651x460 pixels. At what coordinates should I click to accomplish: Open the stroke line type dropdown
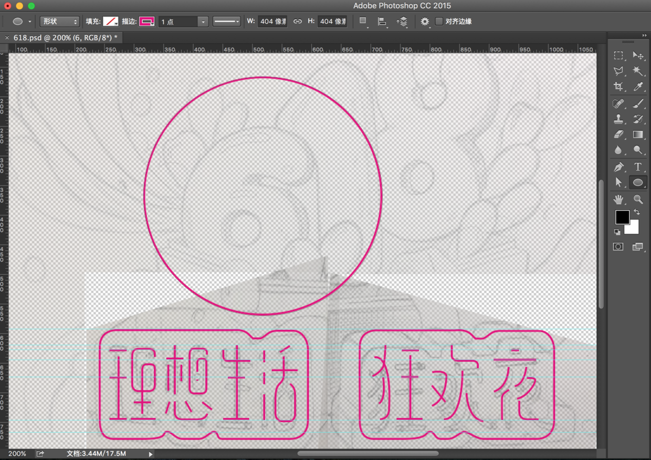pyautogui.click(x=226, y=22)
